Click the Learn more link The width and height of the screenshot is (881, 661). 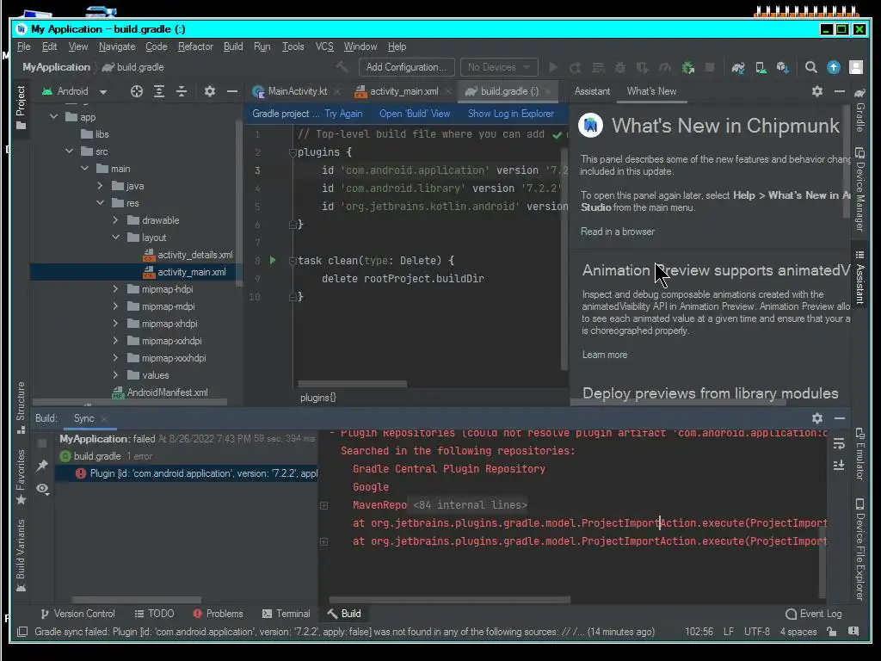pyautogui.click(x=605, y=355)
